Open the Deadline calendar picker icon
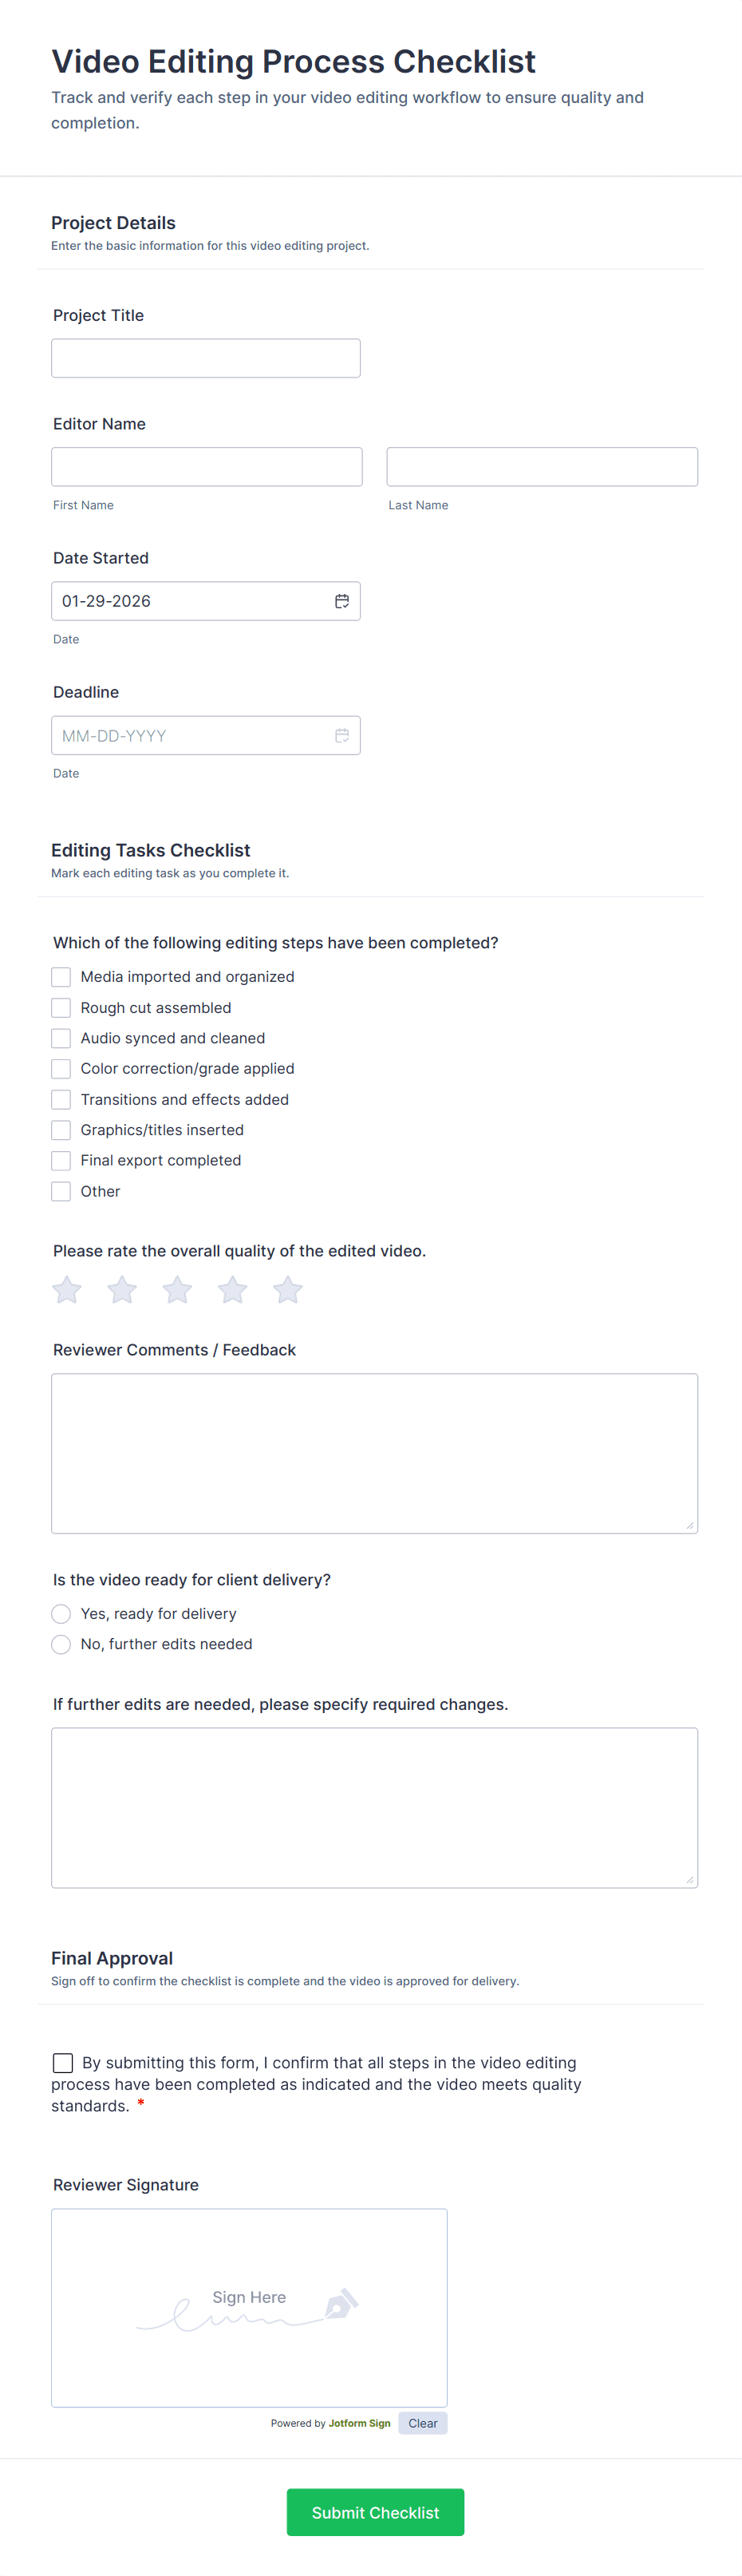 [341, 735]
